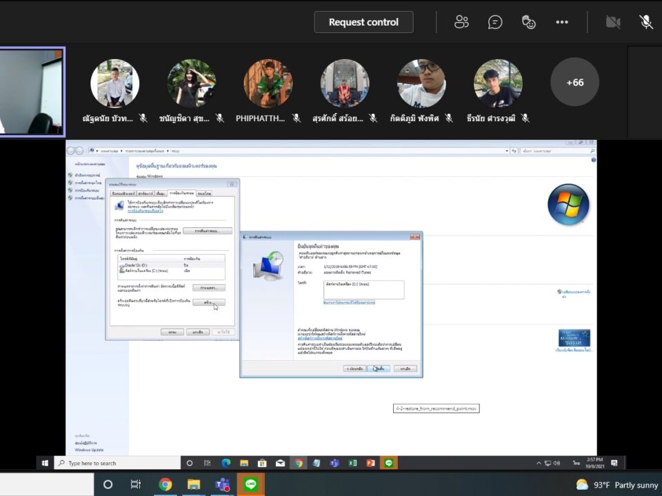Open the Teams meeting chat icon

pos(495,22)
